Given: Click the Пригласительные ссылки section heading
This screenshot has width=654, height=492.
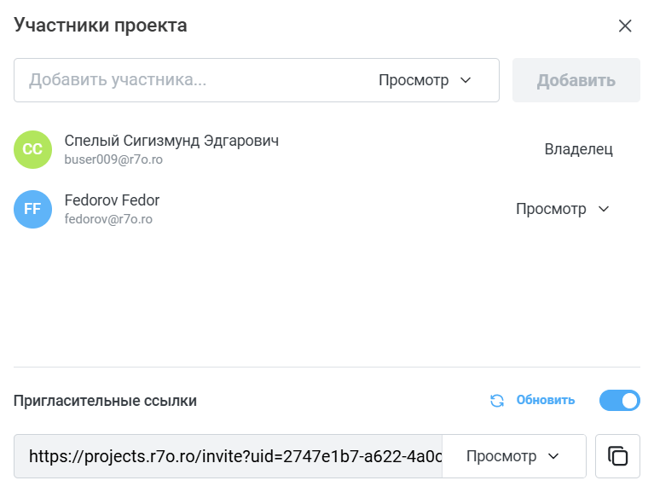Looking at the screenshot, I should pos(105,401).
